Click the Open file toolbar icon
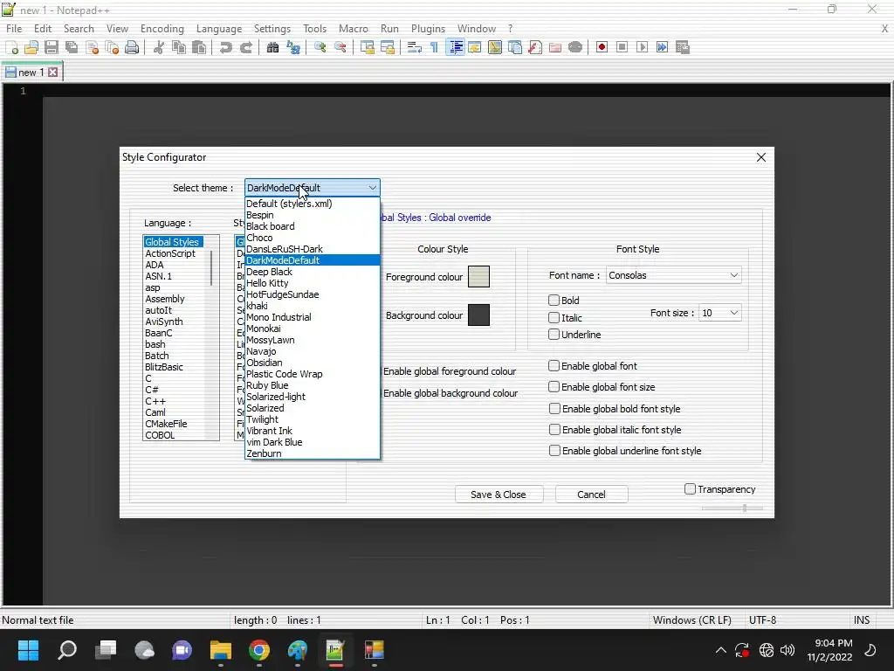This screenshot has width=894, height=671. coord(31,47)
